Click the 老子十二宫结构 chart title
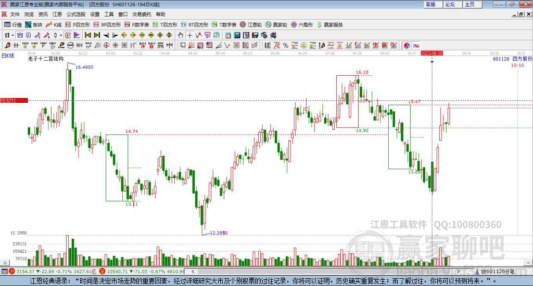 [46, 59]
